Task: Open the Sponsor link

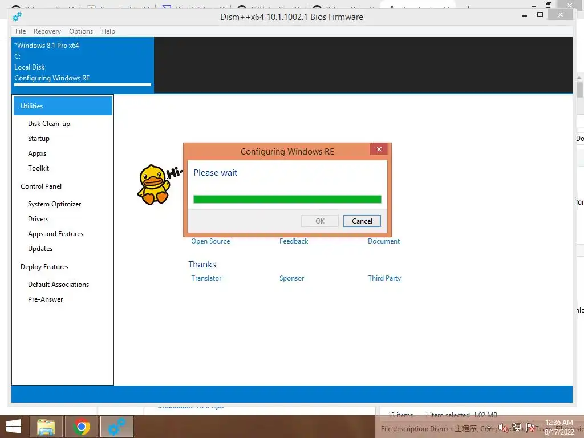Action: (x=291, y=278)
